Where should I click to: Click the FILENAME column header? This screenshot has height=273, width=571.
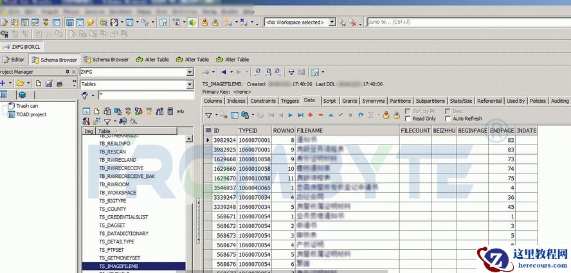(310, 130)
